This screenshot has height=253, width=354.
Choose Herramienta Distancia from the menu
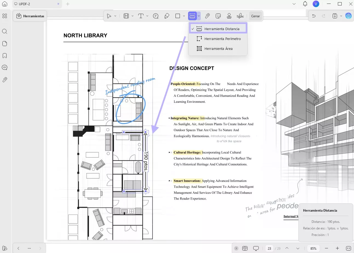coord(218,29)
